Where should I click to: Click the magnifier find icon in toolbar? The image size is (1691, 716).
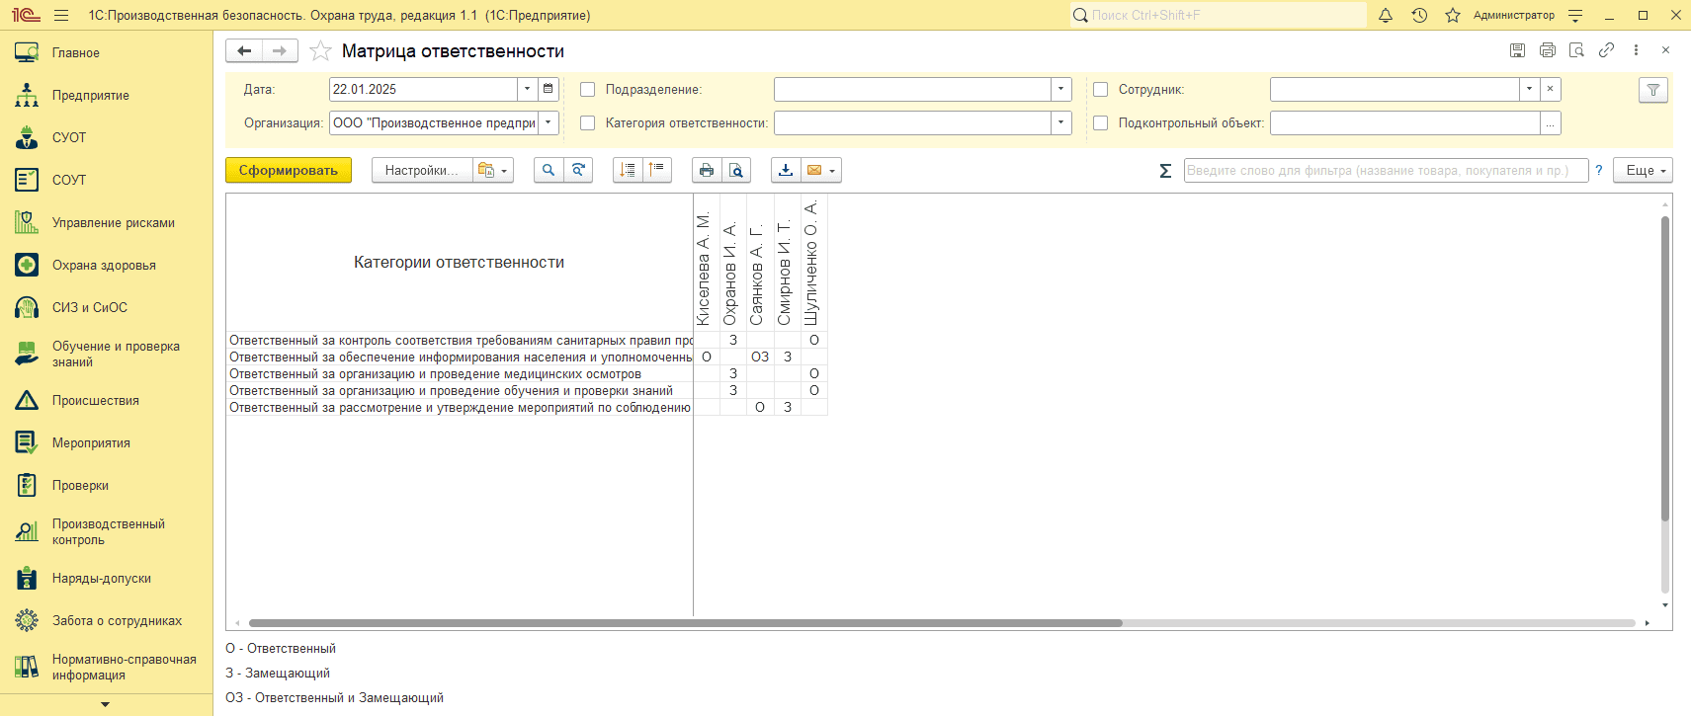[549, 170]
